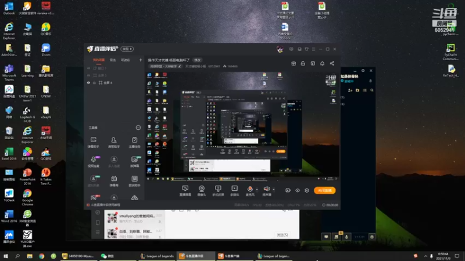Toggle visibility of the 全屏 5 source
The image size is (465, 261).
(x=88, y=75)
